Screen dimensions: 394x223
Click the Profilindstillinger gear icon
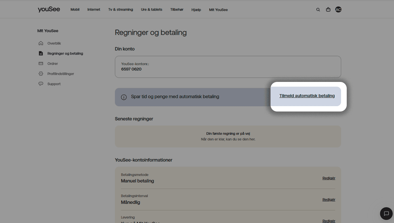tap(41, 74)
